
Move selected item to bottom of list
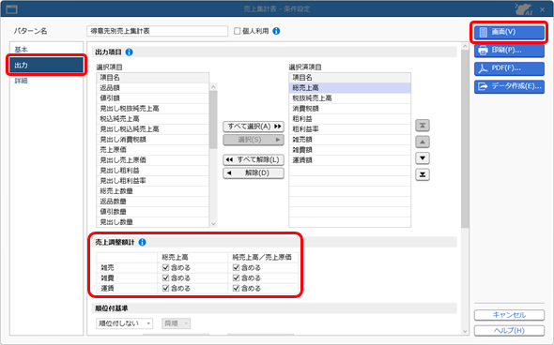click(x=423, y=174)
